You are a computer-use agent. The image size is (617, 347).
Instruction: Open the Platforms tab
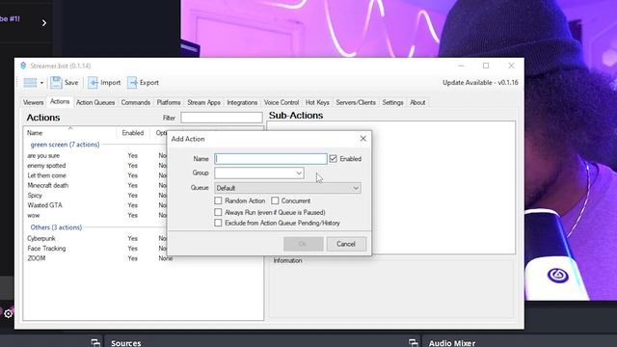coord(169,102)
